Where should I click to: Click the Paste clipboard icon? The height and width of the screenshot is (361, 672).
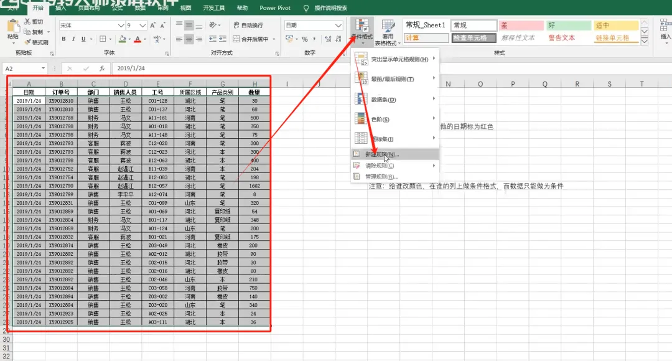(13, 27)
